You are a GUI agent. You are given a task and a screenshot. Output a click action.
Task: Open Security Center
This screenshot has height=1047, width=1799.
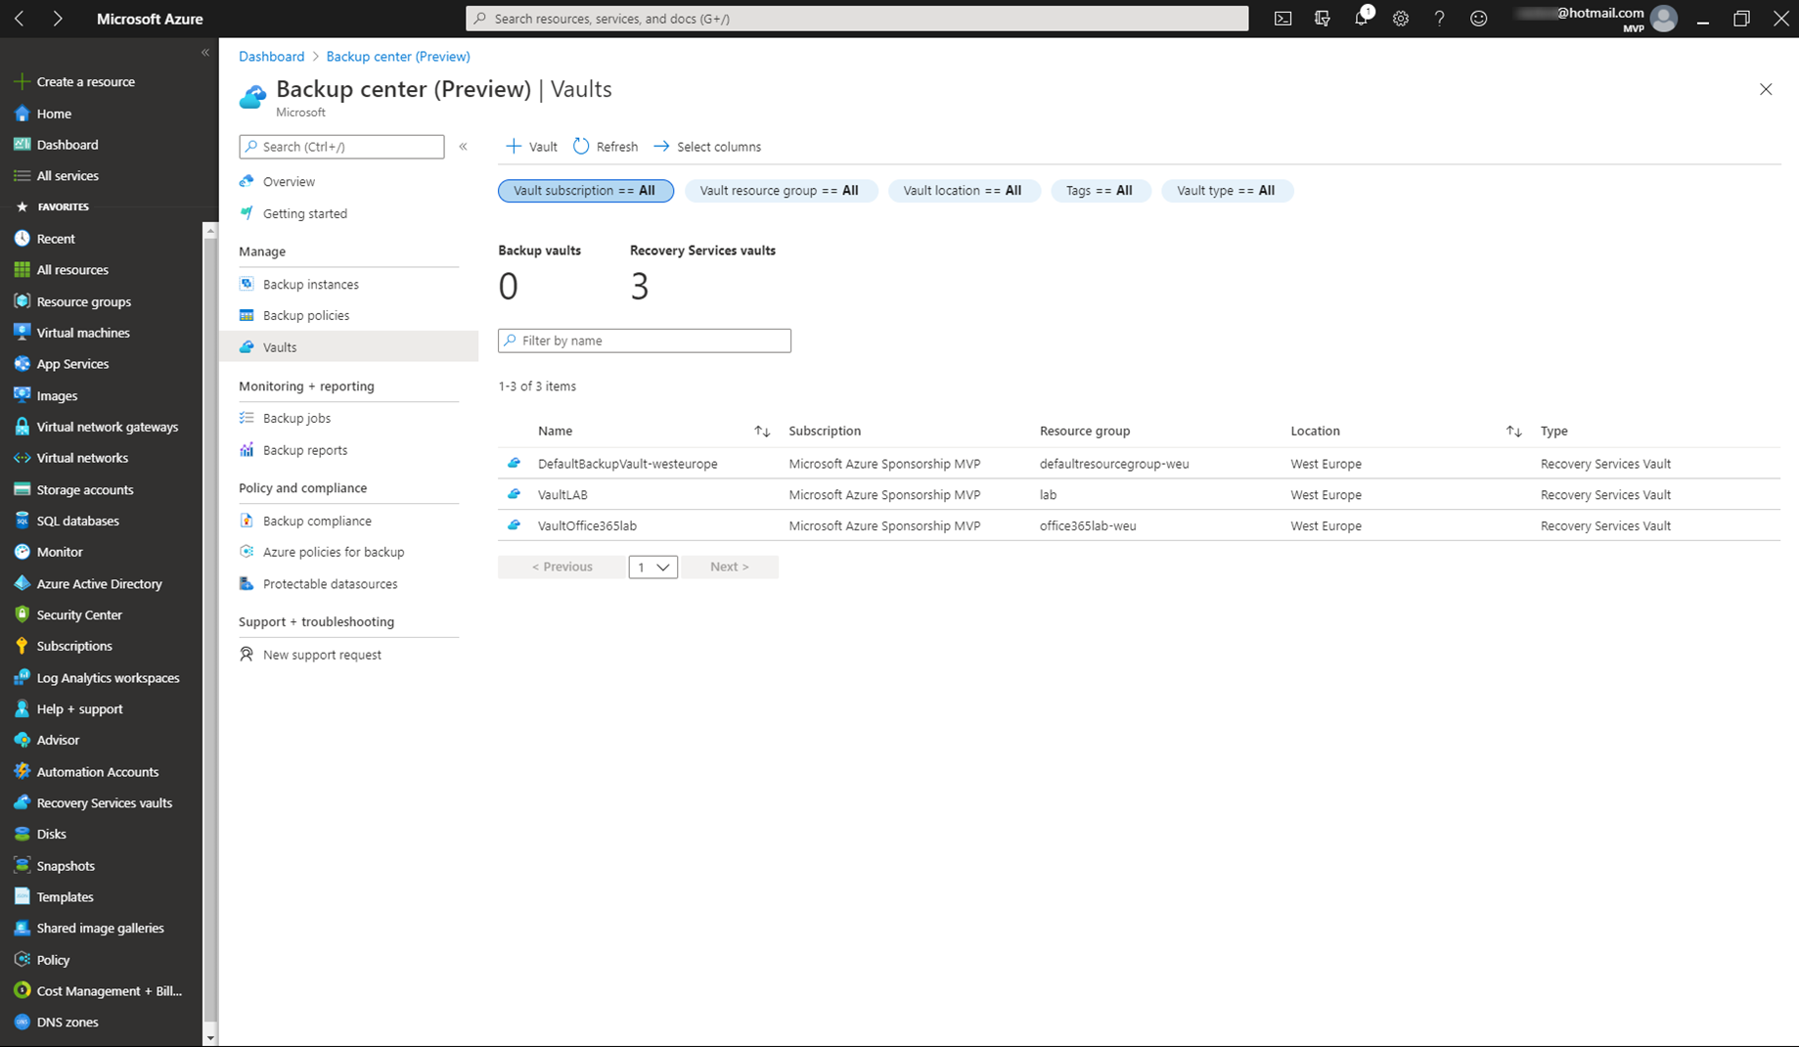pyautogui.click(x=79, y=615)
